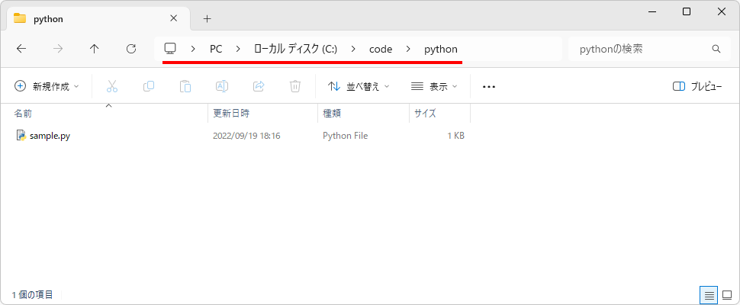
Task: Close the python tab
Action: (x=173, y=18)
